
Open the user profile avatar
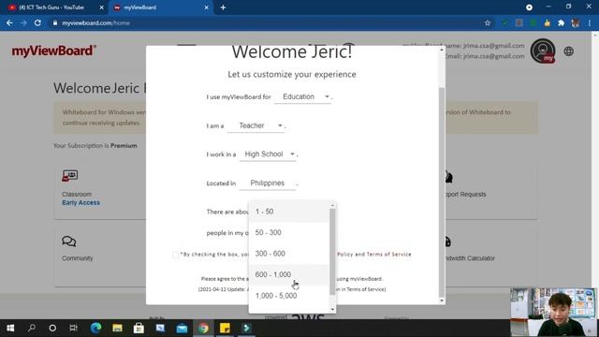point(543,51)
